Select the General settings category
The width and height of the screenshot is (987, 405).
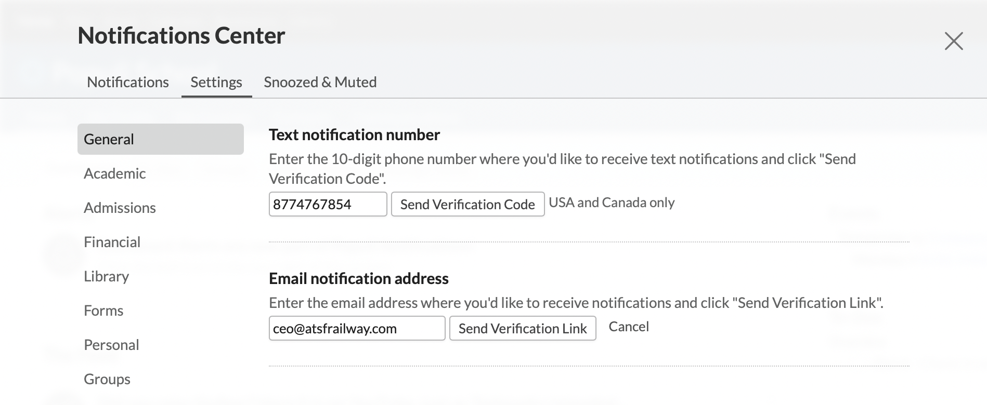pos(161,139)
